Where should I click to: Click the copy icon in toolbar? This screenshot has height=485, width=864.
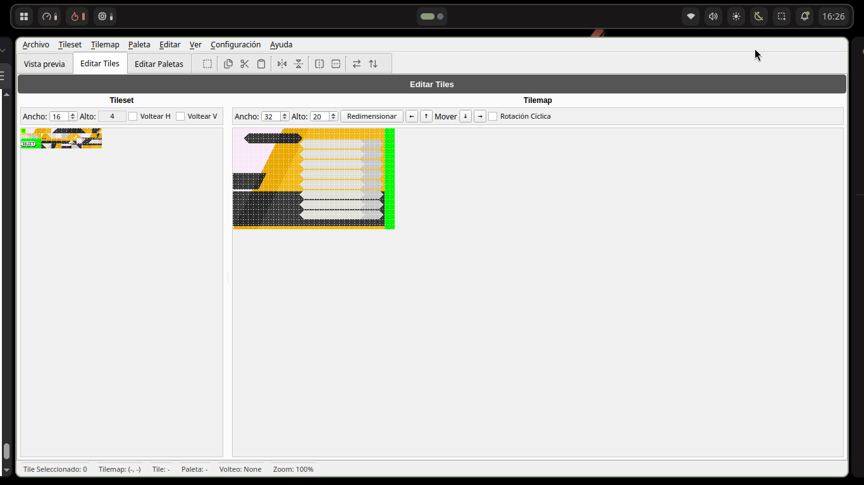(228, 64)
